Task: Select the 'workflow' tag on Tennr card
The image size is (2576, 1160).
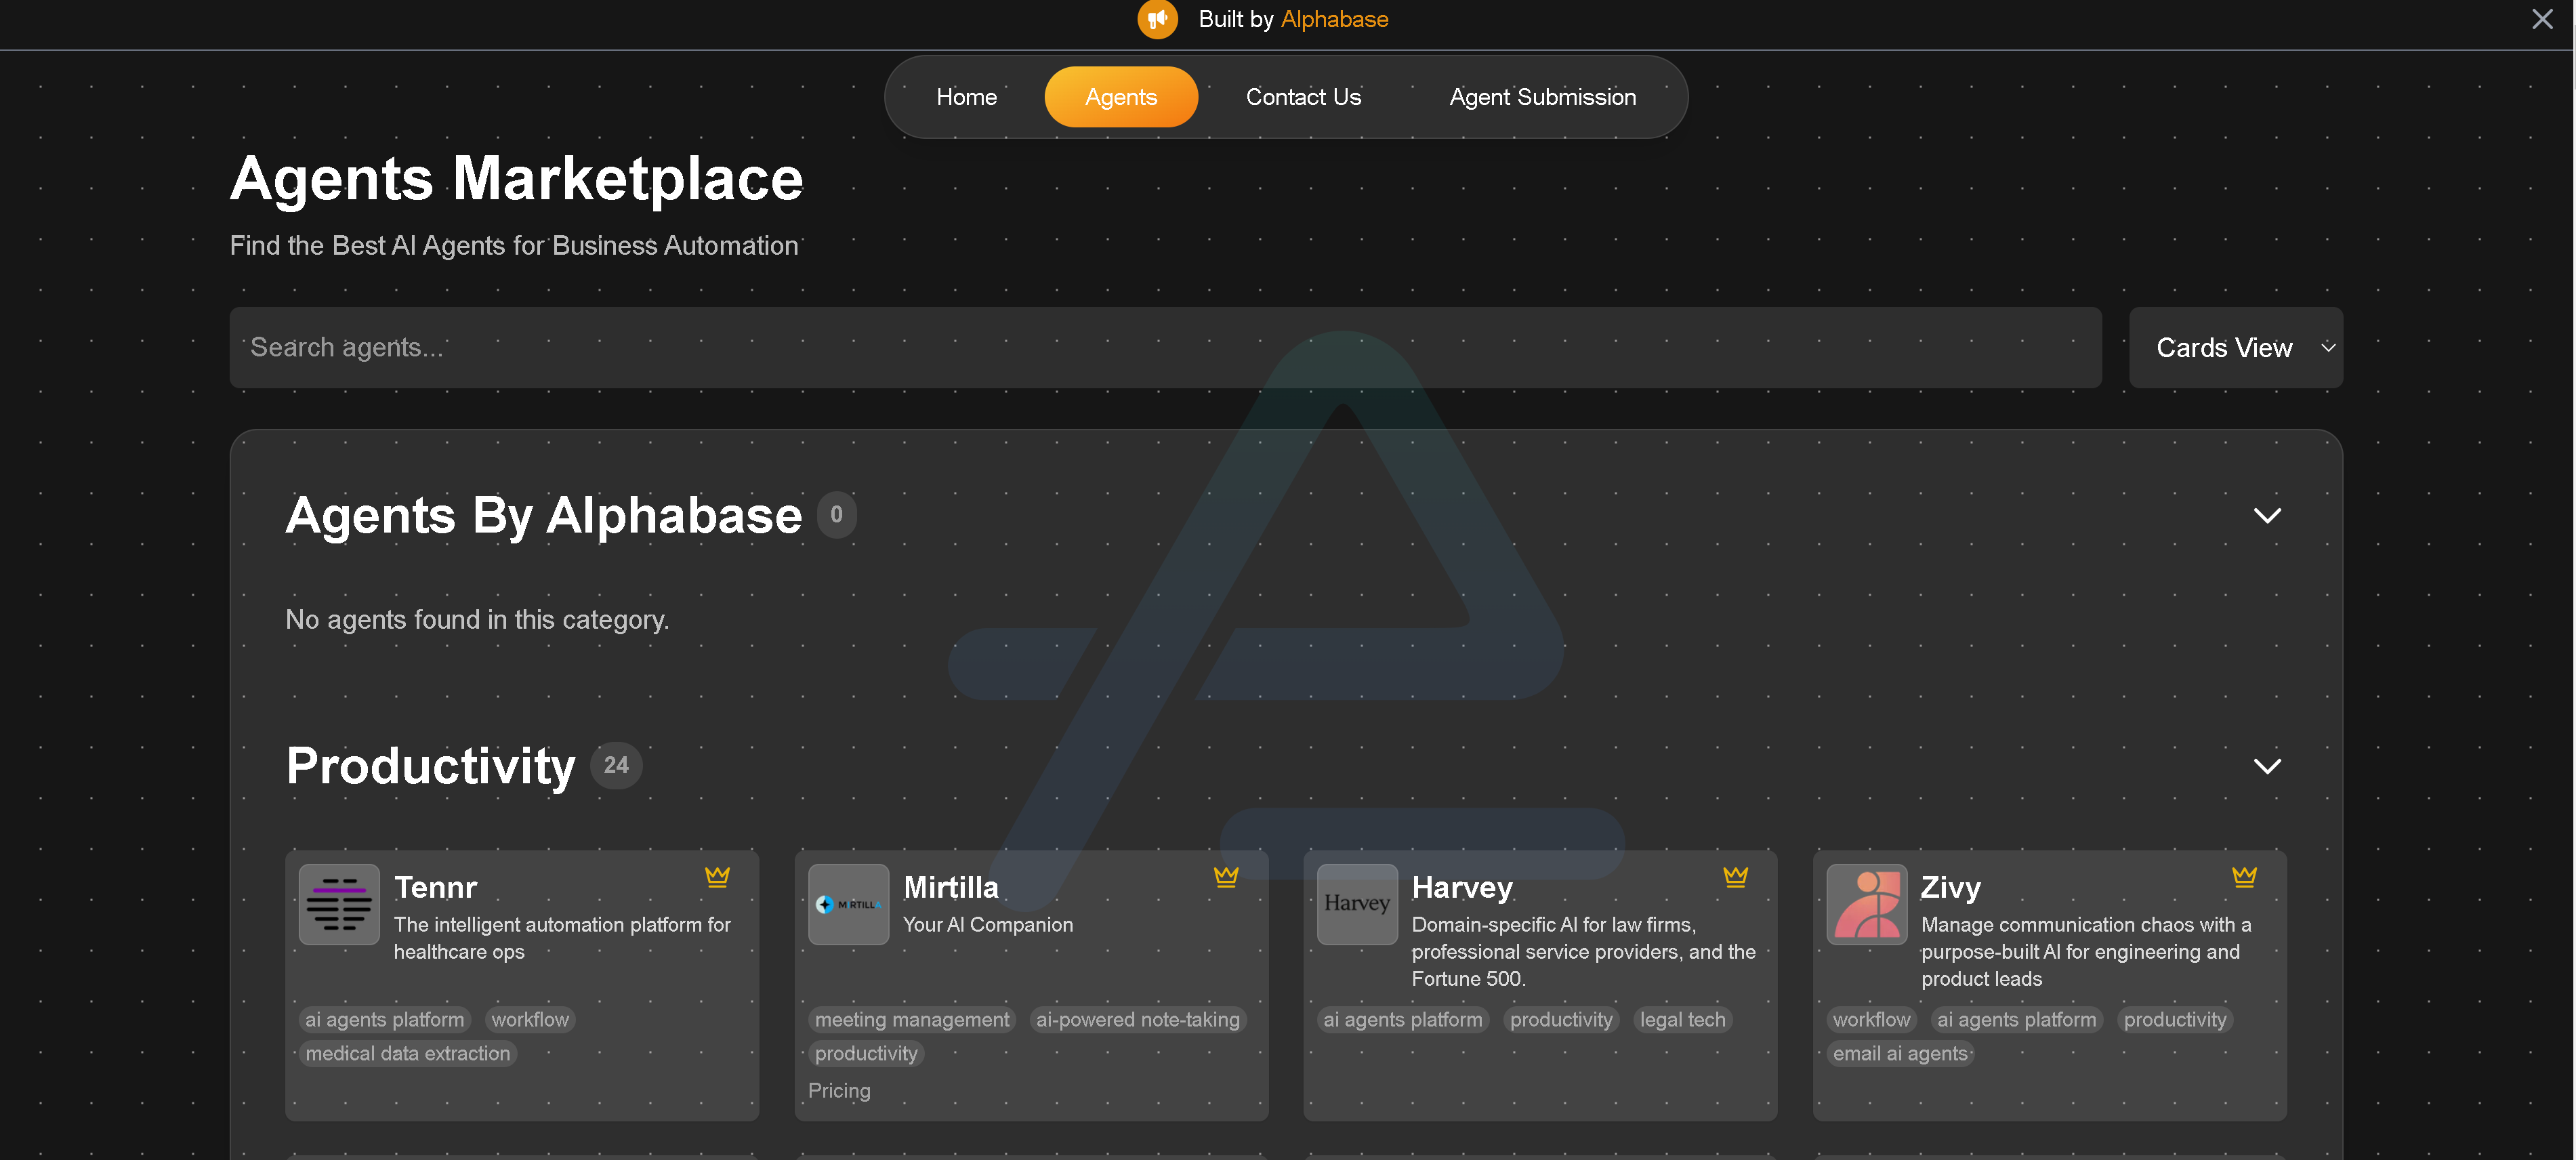Action: point(530,1019)
